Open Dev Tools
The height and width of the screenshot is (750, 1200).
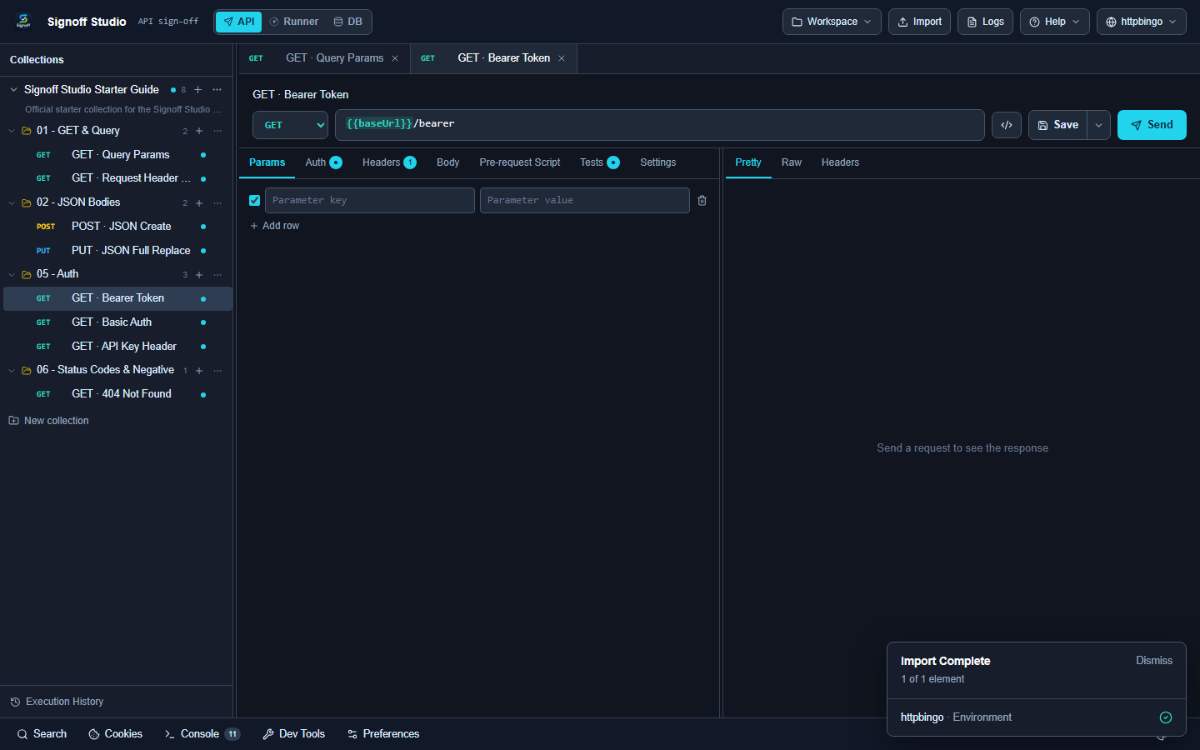pyautogui.click(x=293, y=734)
